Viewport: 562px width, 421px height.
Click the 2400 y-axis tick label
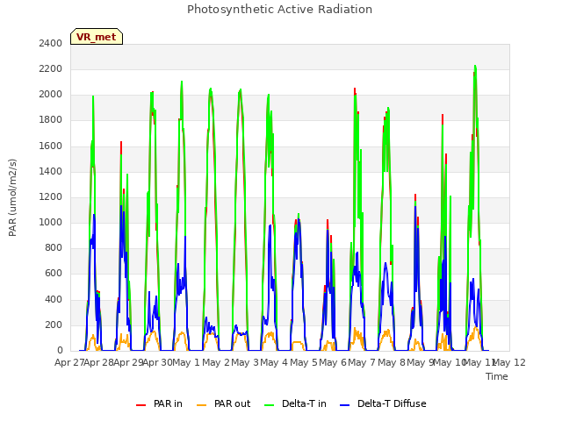[x=51, y=43]
